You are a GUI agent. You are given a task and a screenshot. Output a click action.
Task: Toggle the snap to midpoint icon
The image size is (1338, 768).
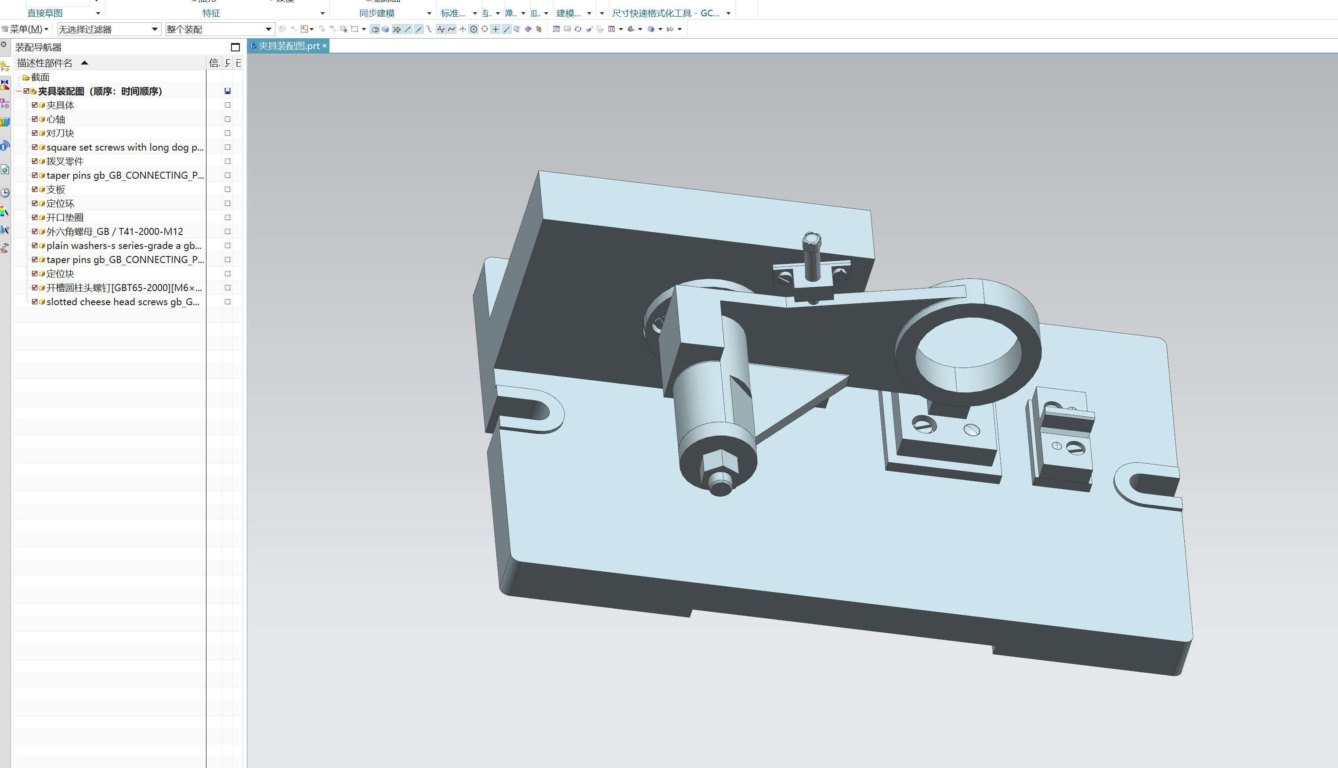(419, 29)
